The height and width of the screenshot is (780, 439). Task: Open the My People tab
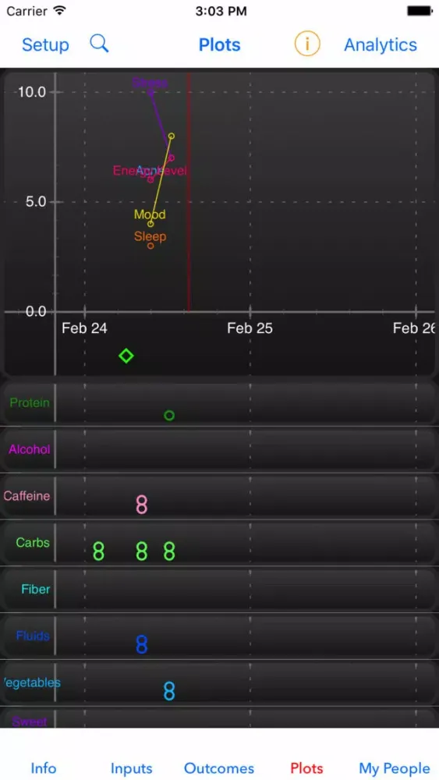tap(395, 768)
